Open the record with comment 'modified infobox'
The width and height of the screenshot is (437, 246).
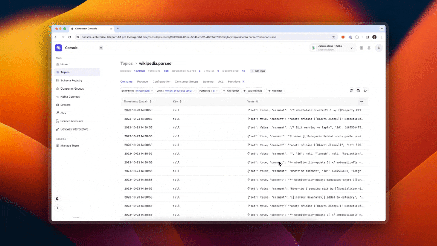click(x=244, y=171)
